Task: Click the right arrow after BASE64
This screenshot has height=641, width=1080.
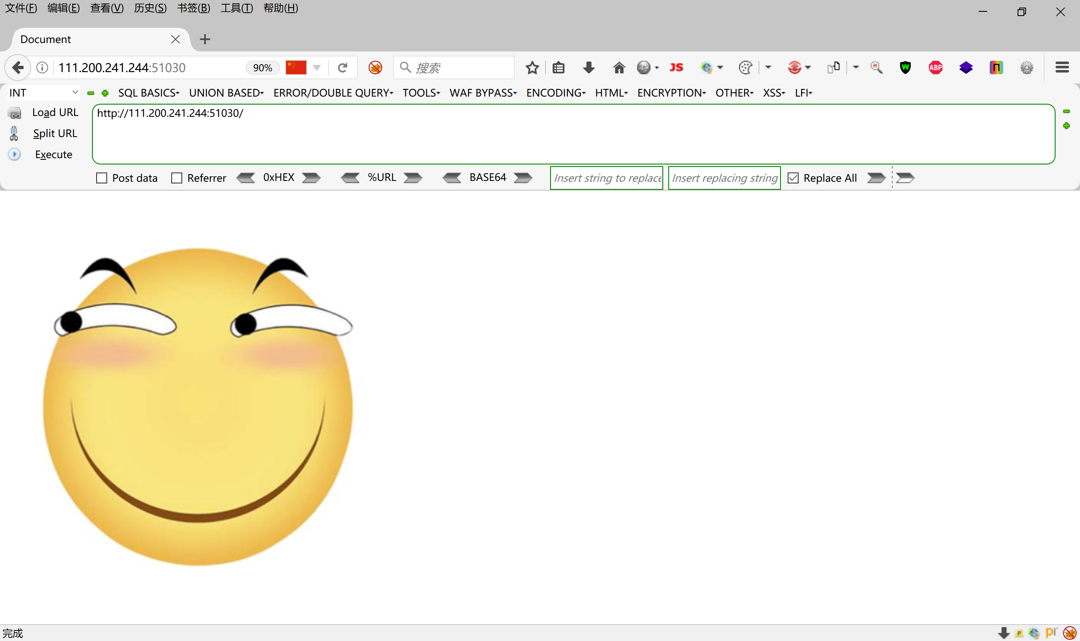Action: (523, 178)
